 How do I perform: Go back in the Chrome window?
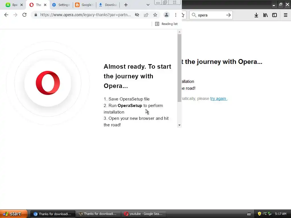point(6,15)
